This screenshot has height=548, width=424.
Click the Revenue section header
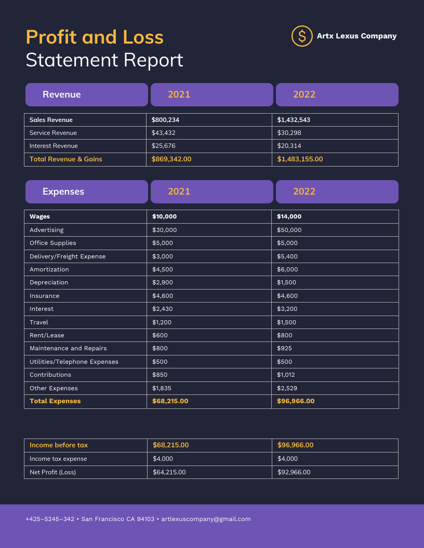coord(87,95)
